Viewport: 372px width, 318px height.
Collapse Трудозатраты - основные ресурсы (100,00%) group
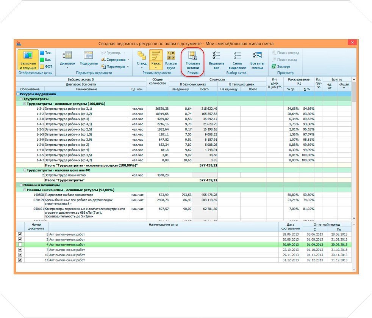pyautogui.click(x=25, y=104)
